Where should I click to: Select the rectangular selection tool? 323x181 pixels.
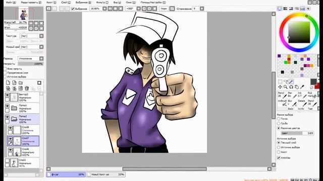click(x=280, y=81)
